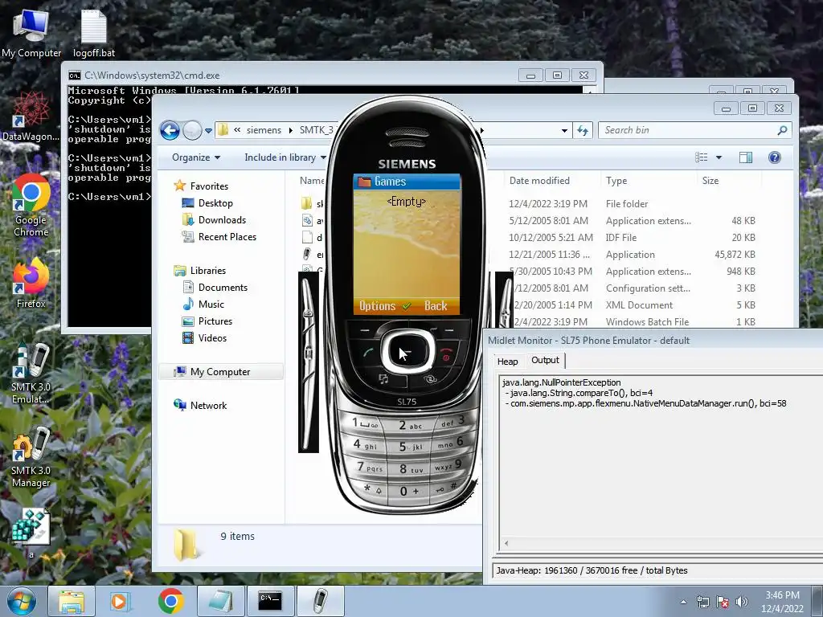The height and width of the screenshot is (617, 823).
Task: Open Music library in sidebar
Action: tap(211, 304)
